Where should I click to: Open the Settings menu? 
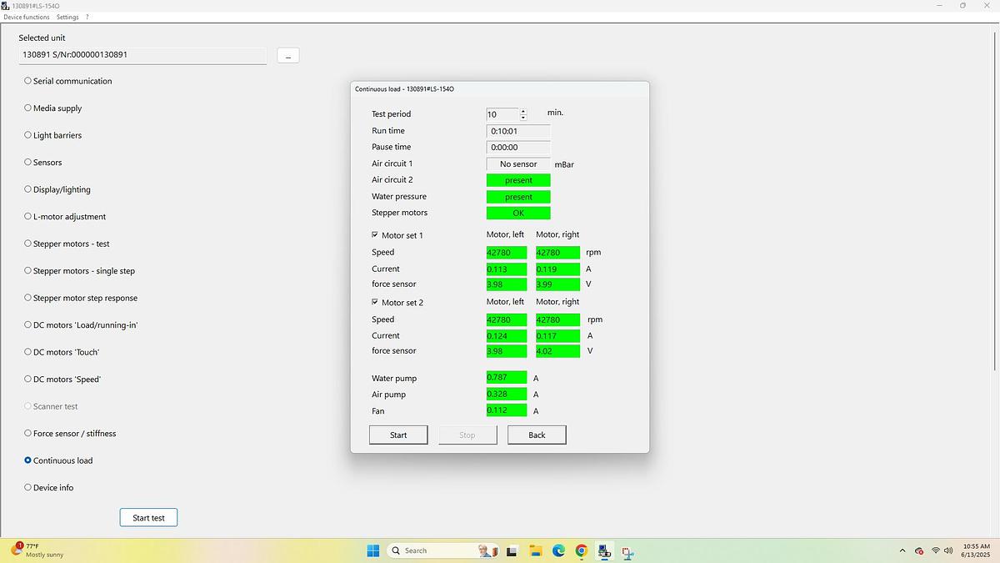click(67, 17)
